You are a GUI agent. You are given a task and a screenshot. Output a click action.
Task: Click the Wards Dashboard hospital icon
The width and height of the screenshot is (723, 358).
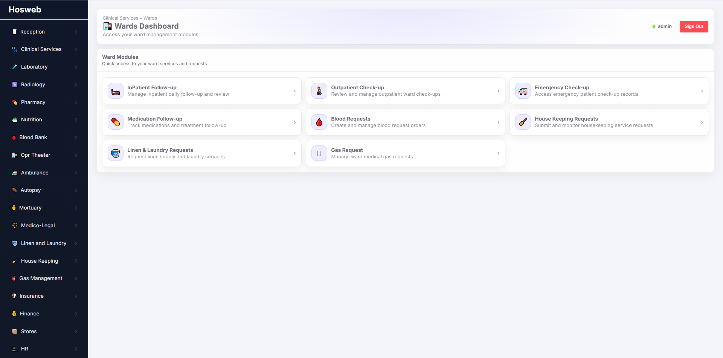tap(107, 26)
